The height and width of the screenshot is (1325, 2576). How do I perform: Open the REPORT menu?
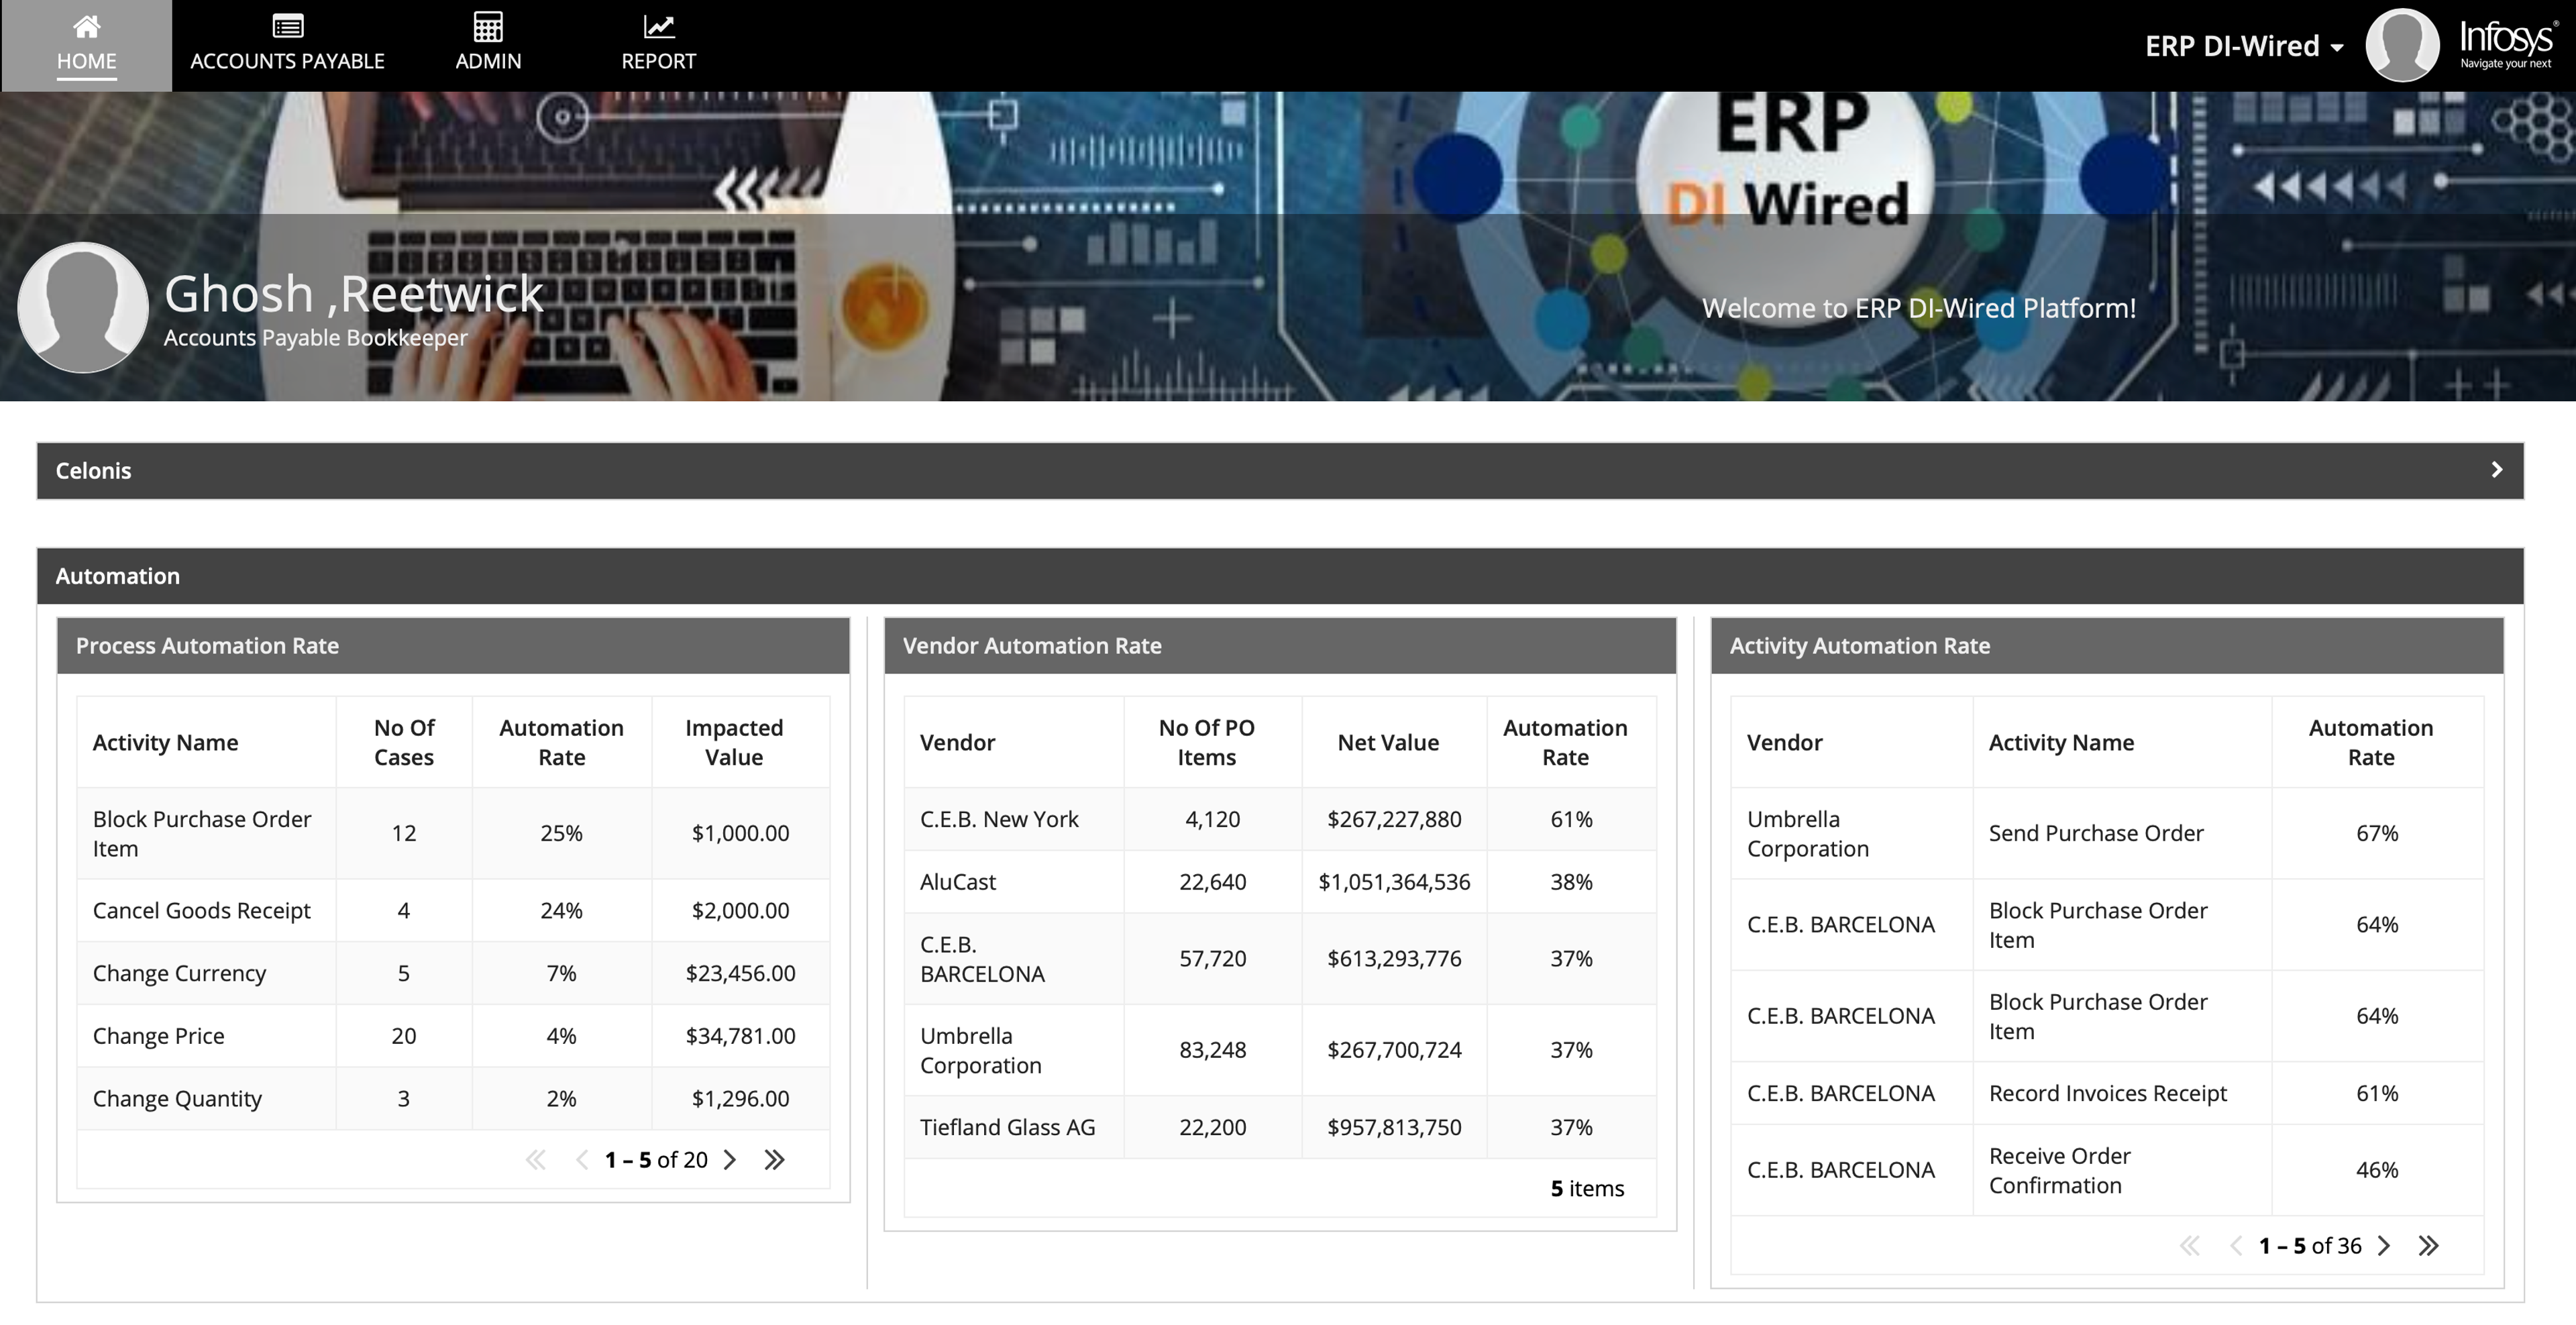pyautogui.click(x=658, y=46)
